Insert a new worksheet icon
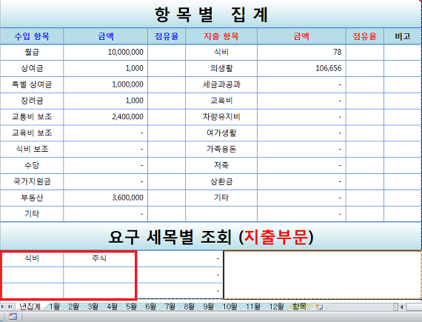This screenshot has width=422, height=322. tap(319, 307)
